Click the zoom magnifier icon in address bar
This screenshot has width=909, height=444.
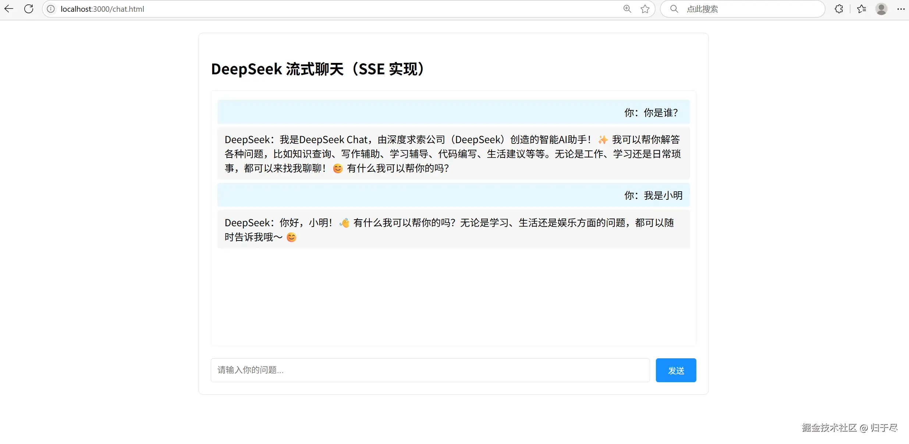point(627,9)
